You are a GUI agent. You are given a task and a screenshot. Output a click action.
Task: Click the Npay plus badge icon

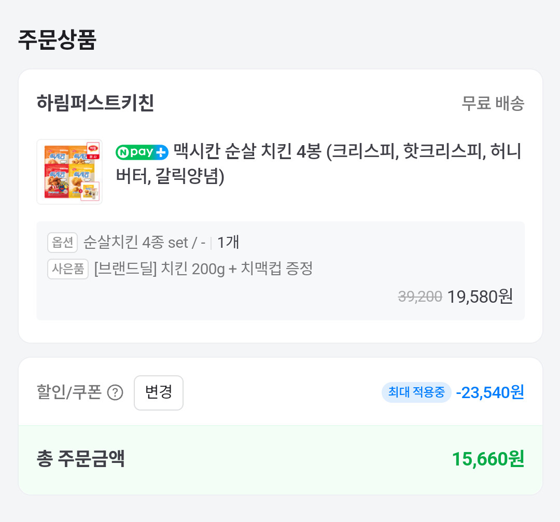[x=142, y=152]
